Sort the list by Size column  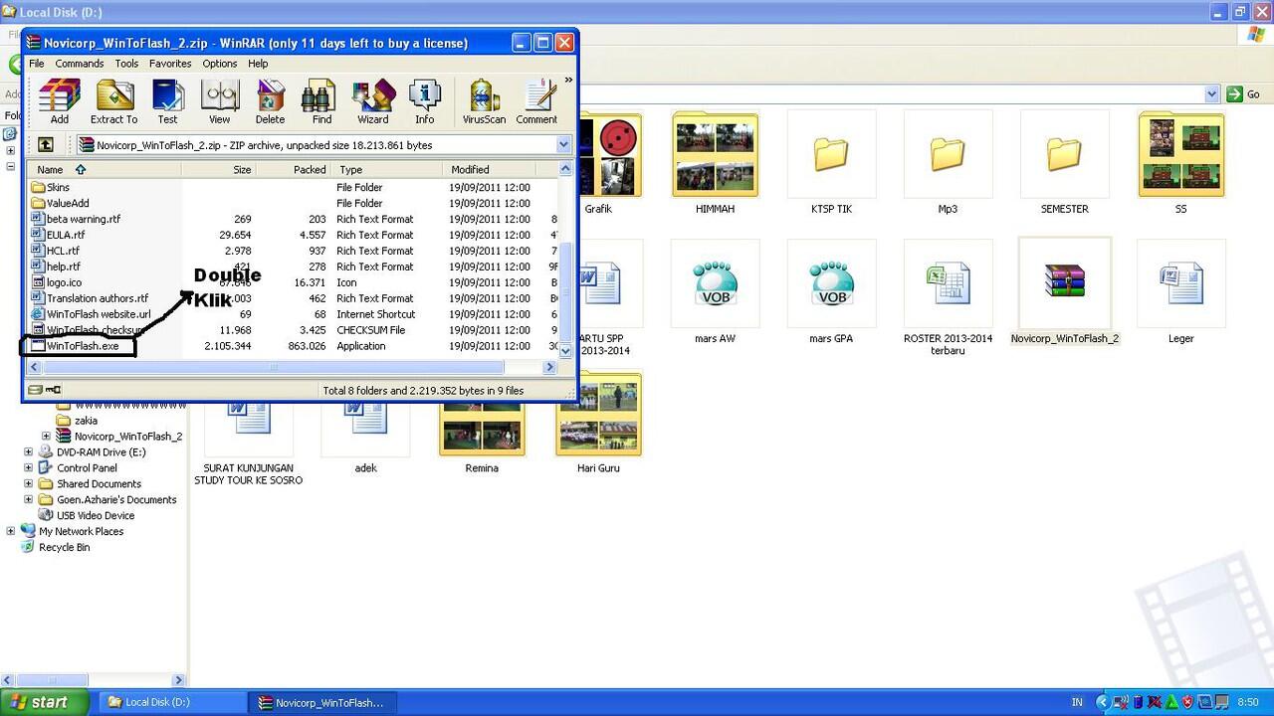[219, 169]
